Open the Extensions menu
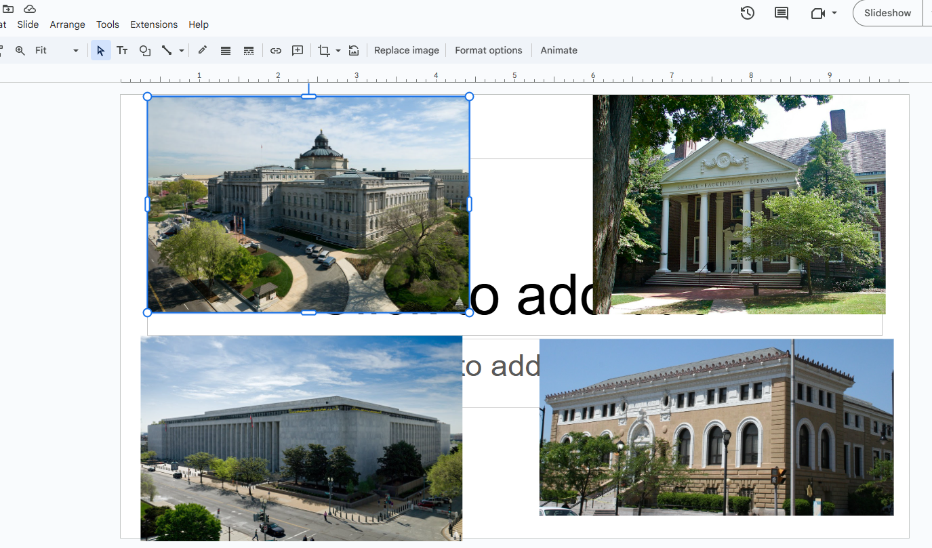 [154, 24]
